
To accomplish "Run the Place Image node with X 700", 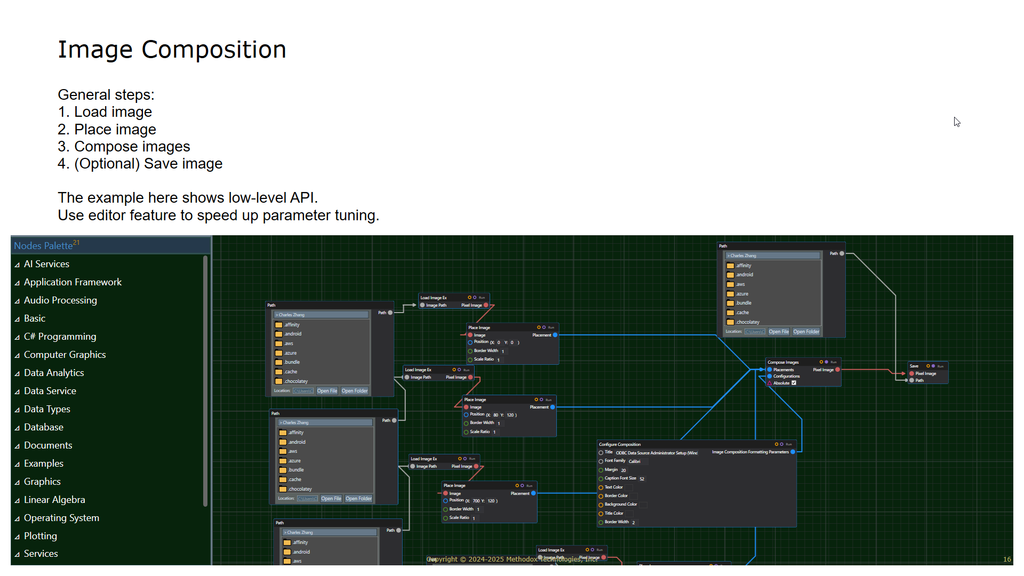I will [x=530, y=486].
